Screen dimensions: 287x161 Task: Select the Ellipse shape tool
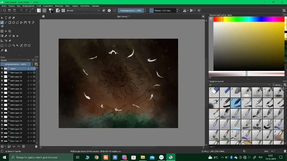13,23
